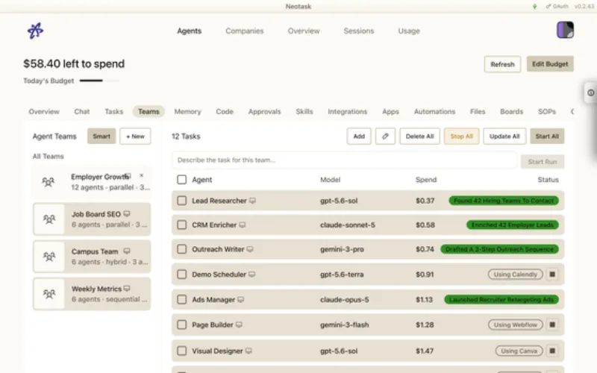Screen dimensions: 597x373
Task: Open the chat icon next to Lead Researcher
Action: [252, 201]
